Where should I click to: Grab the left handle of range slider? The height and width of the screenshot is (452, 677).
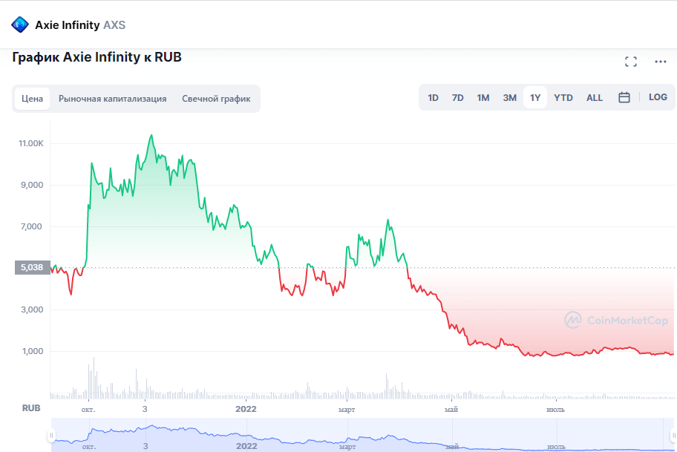click(51, 435)
